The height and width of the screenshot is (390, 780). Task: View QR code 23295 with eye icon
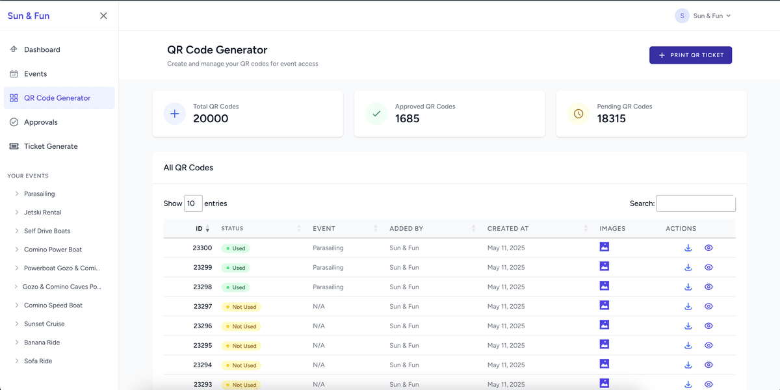pos(708,345)
